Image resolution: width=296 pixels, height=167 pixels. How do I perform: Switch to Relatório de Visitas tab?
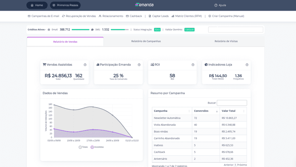pos(226,41)
